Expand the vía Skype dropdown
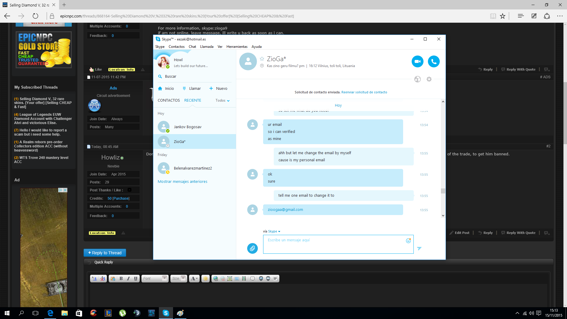The height and width of the screenshot is (319, 567). 274,232
